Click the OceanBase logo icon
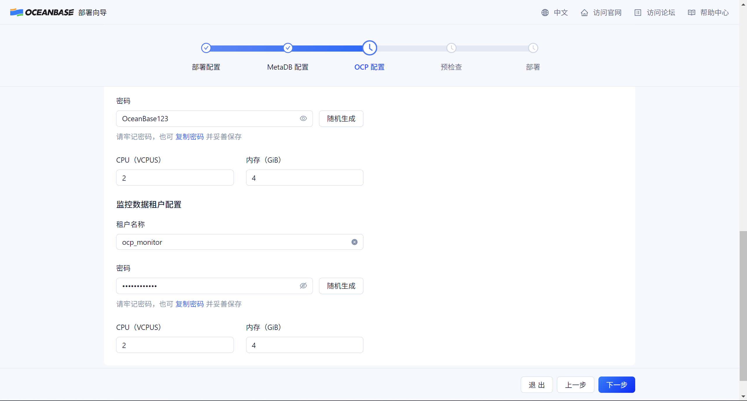Image resolution: width=747 pixels, height=401 pixels. [x=16, y=12]
